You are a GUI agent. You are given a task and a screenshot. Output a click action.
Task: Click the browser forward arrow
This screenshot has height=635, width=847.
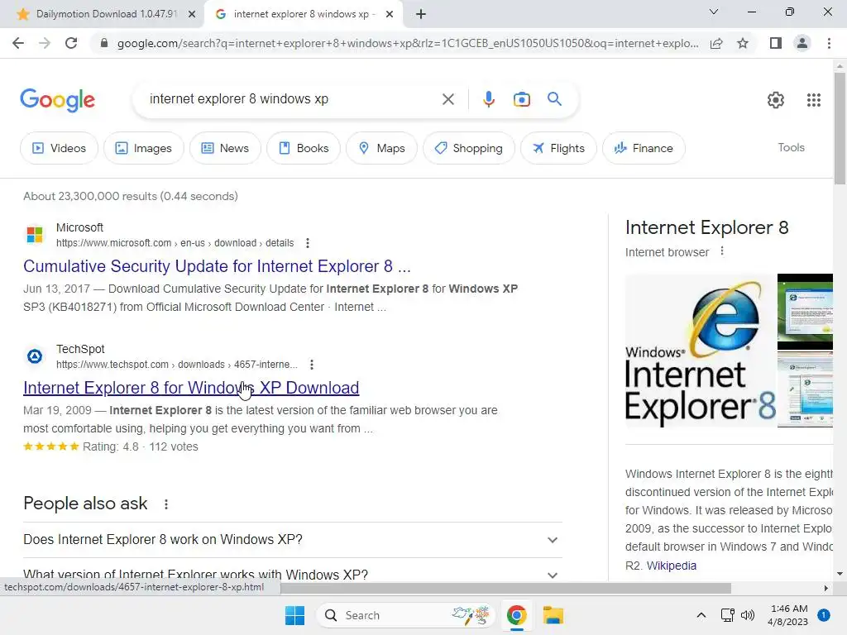point(45,43)
